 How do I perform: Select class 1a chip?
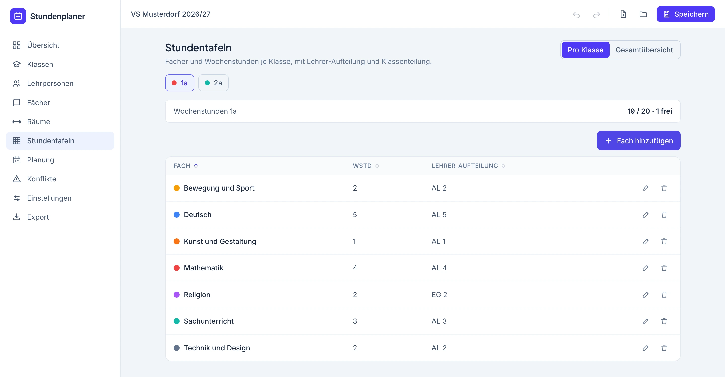tap(179, 83)
